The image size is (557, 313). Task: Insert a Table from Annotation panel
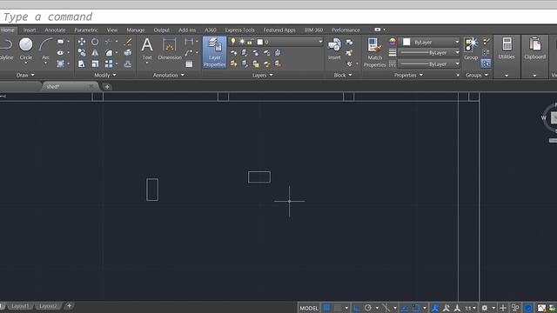click(189, 63)
